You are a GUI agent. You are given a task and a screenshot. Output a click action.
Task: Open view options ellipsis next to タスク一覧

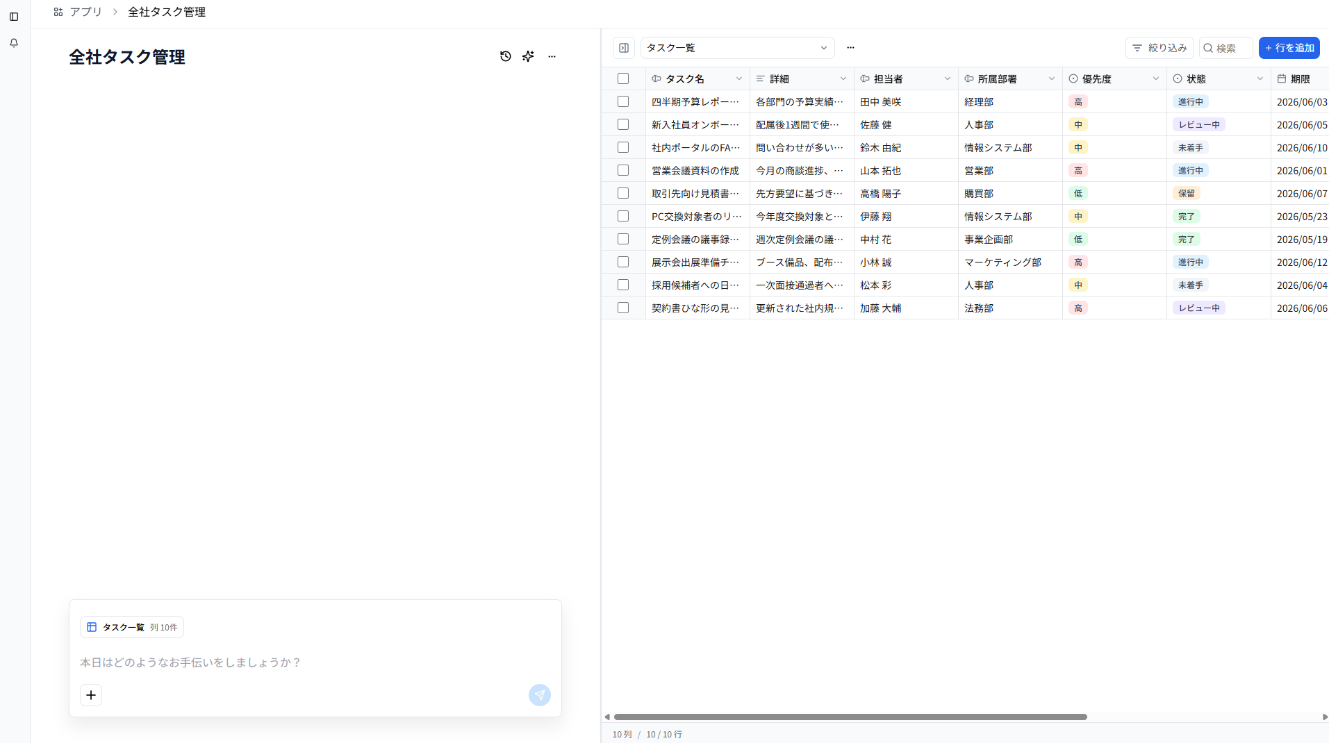(x=850, y=48)
